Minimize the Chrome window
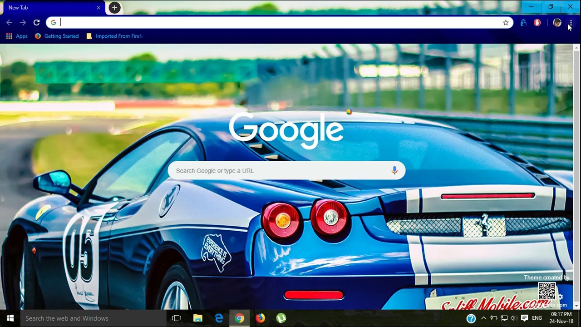 coord(531,7)
